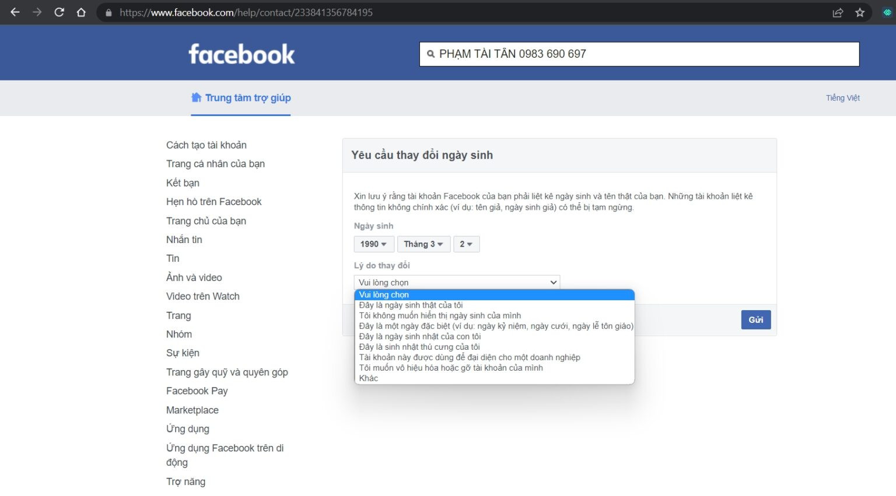Image resolution: width=896 pixels, height=496 pixels.
Task: Open Ứng dụng Facebook trên di động
Action: point(225,455)
